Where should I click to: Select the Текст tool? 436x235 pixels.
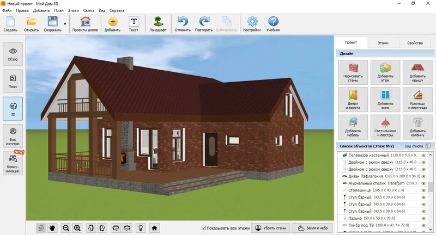pyautogui.click(x=134, y=24)
